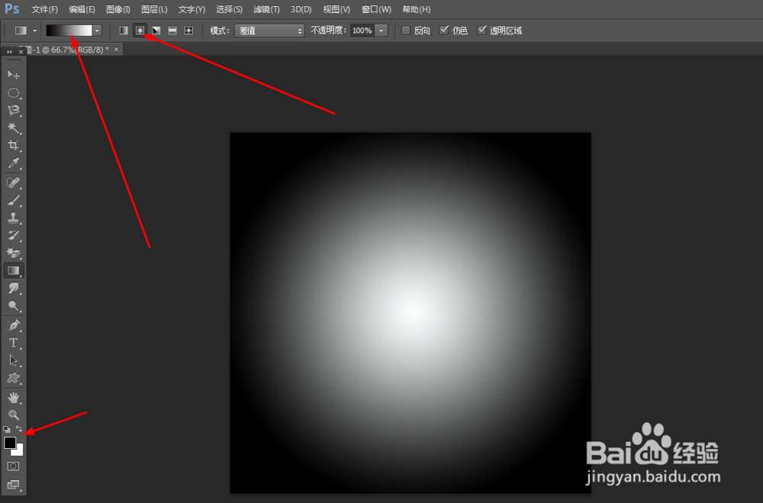763x503 pixels.
Task: Select the Eyedropper tool
Action: 13,163
